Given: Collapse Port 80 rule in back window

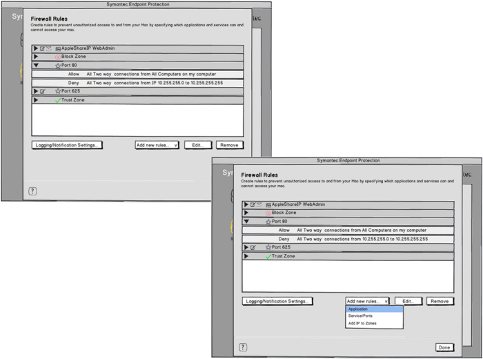Looking at the screenshot, I should click(36, 66).
